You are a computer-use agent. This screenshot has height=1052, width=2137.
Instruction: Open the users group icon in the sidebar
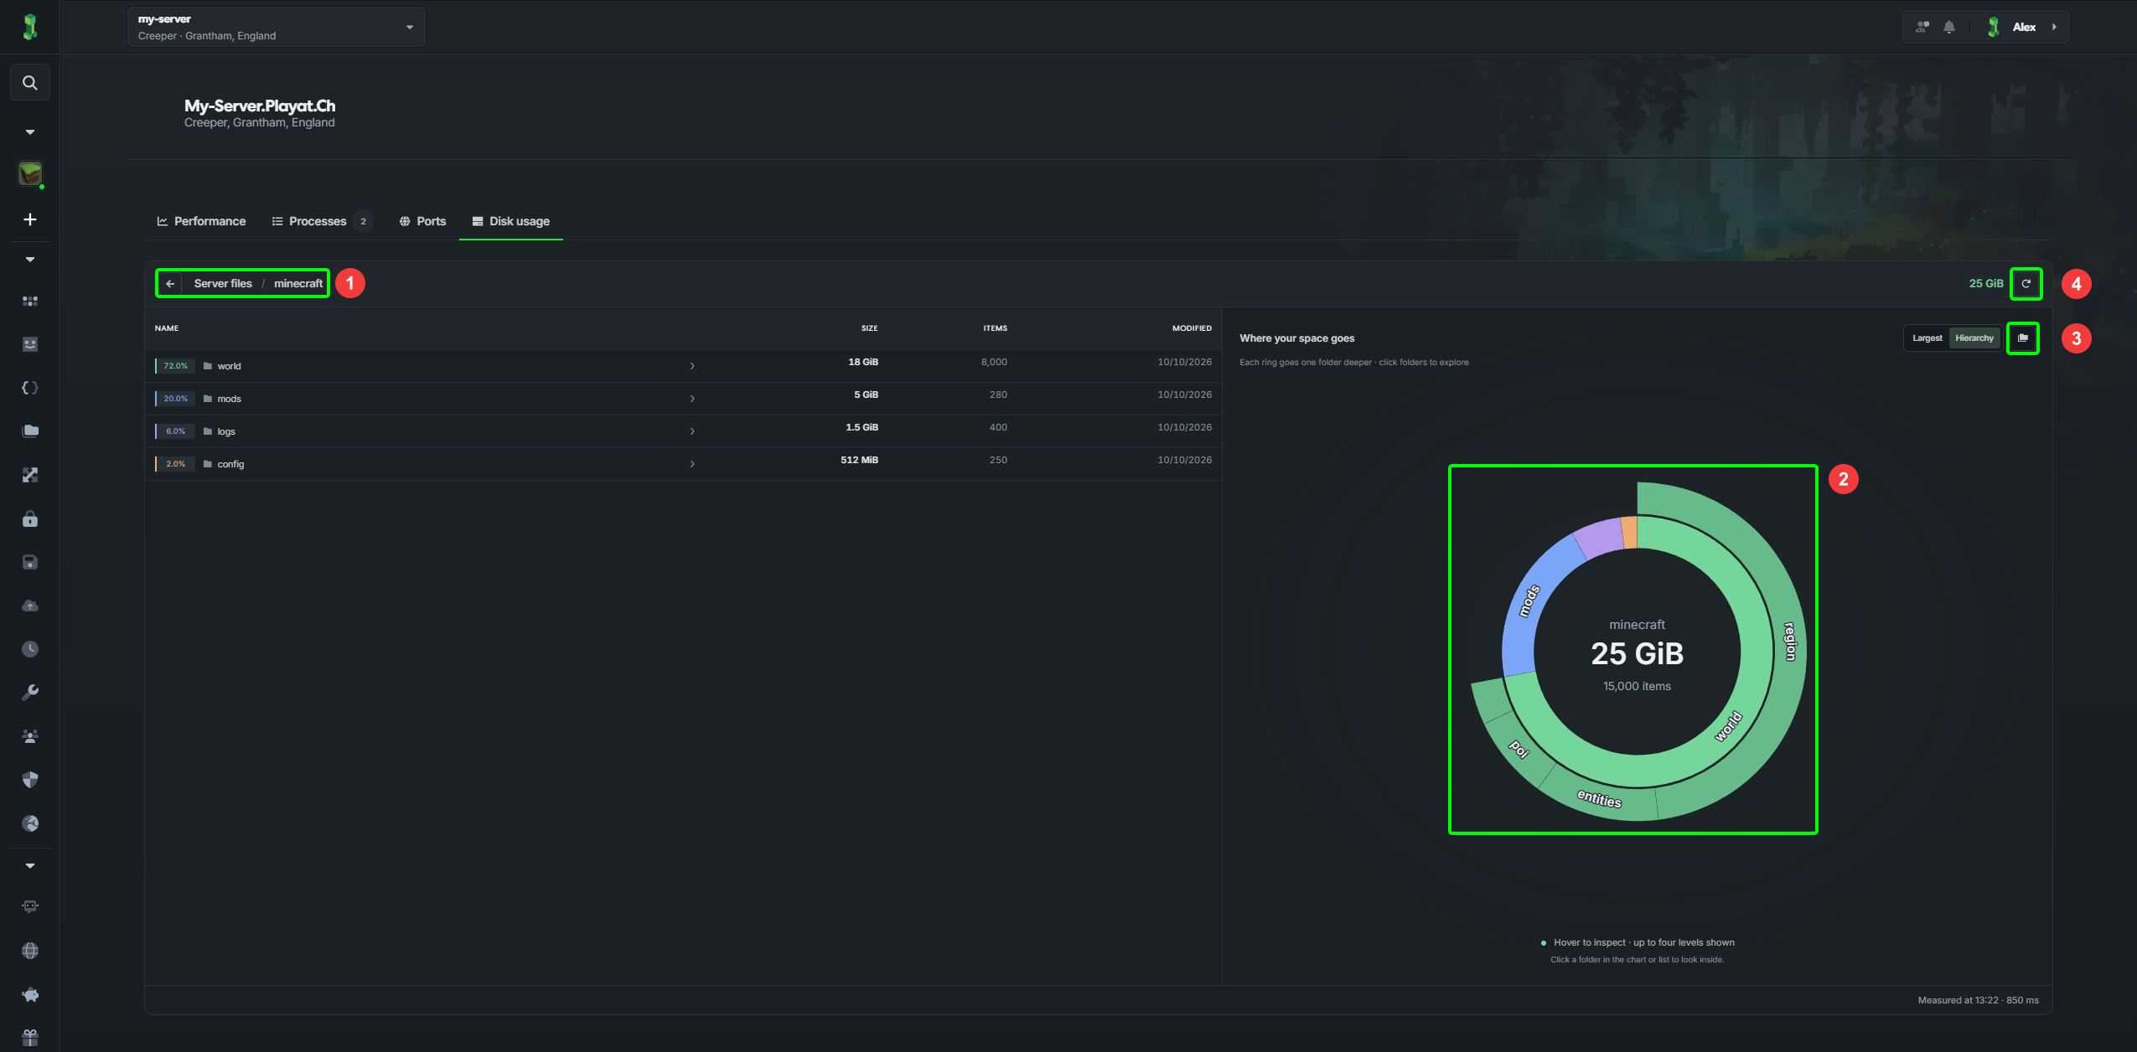click(x=30, y=736)
